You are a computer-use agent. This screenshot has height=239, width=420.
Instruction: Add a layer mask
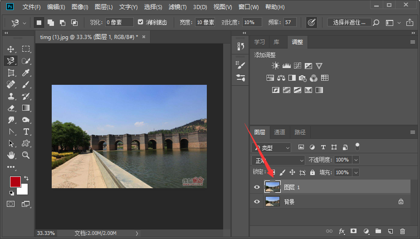[x=354, y=231]
